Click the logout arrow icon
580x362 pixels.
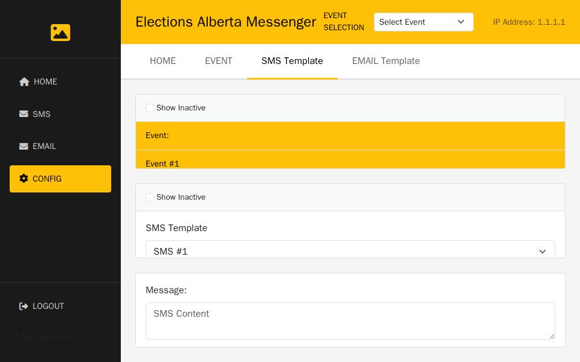pos(24,306)
